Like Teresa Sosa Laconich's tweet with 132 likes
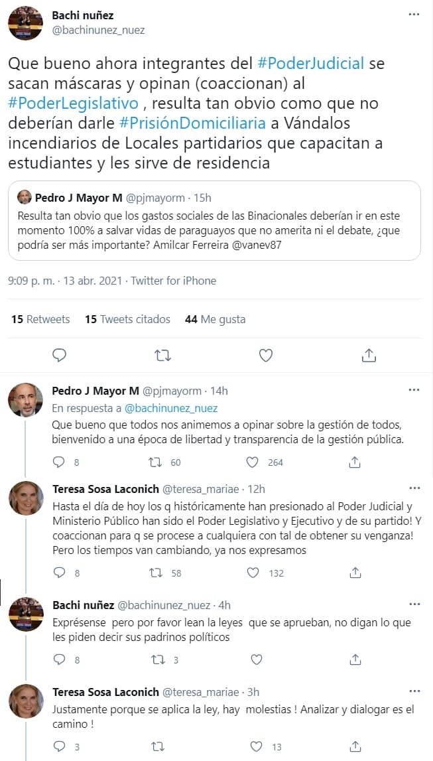 (x=253, y=573)
